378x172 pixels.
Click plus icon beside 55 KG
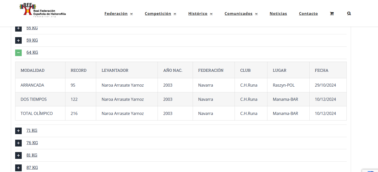coord(18,28)
